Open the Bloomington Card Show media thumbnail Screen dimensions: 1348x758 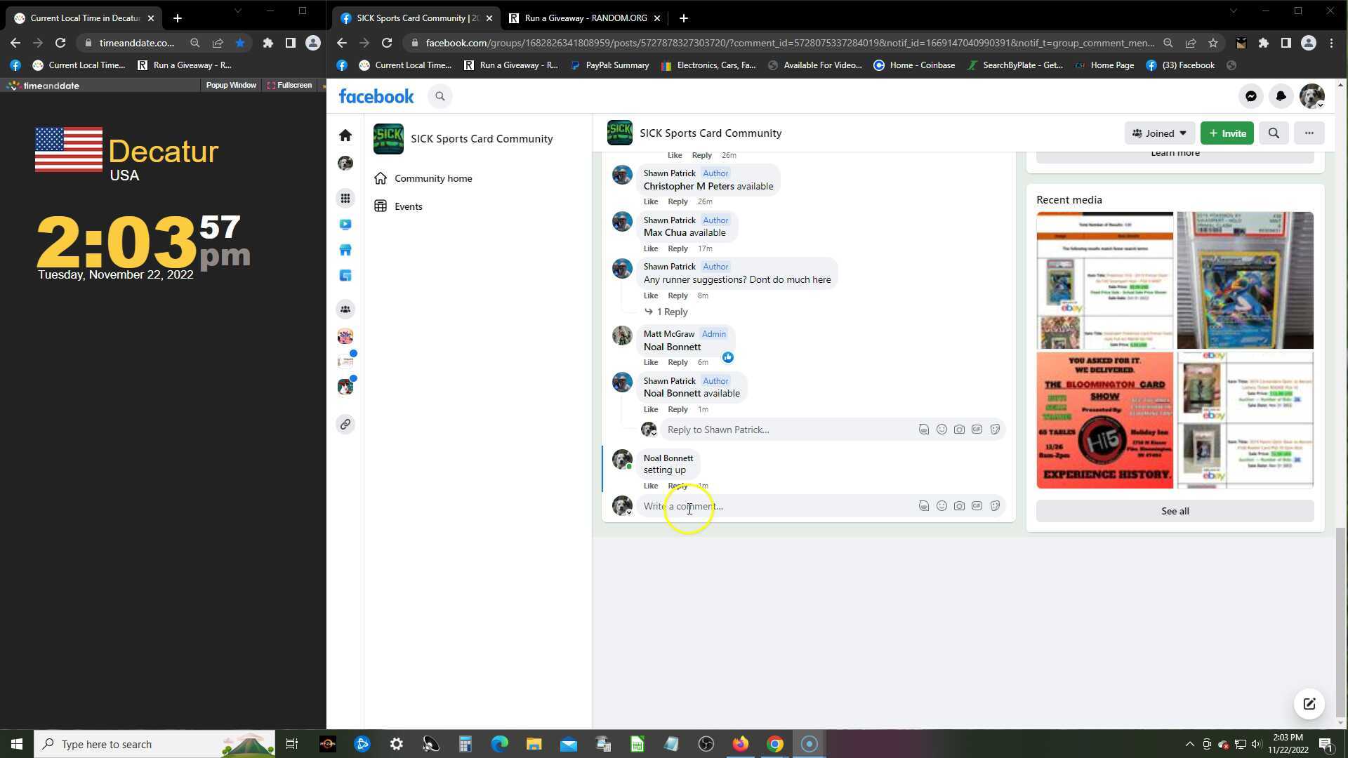(1104, 420)
